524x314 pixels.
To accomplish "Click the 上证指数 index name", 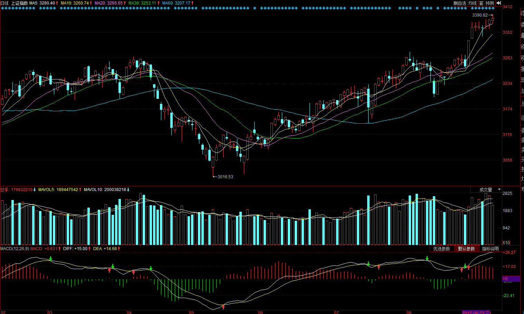I will pos(19,3).
